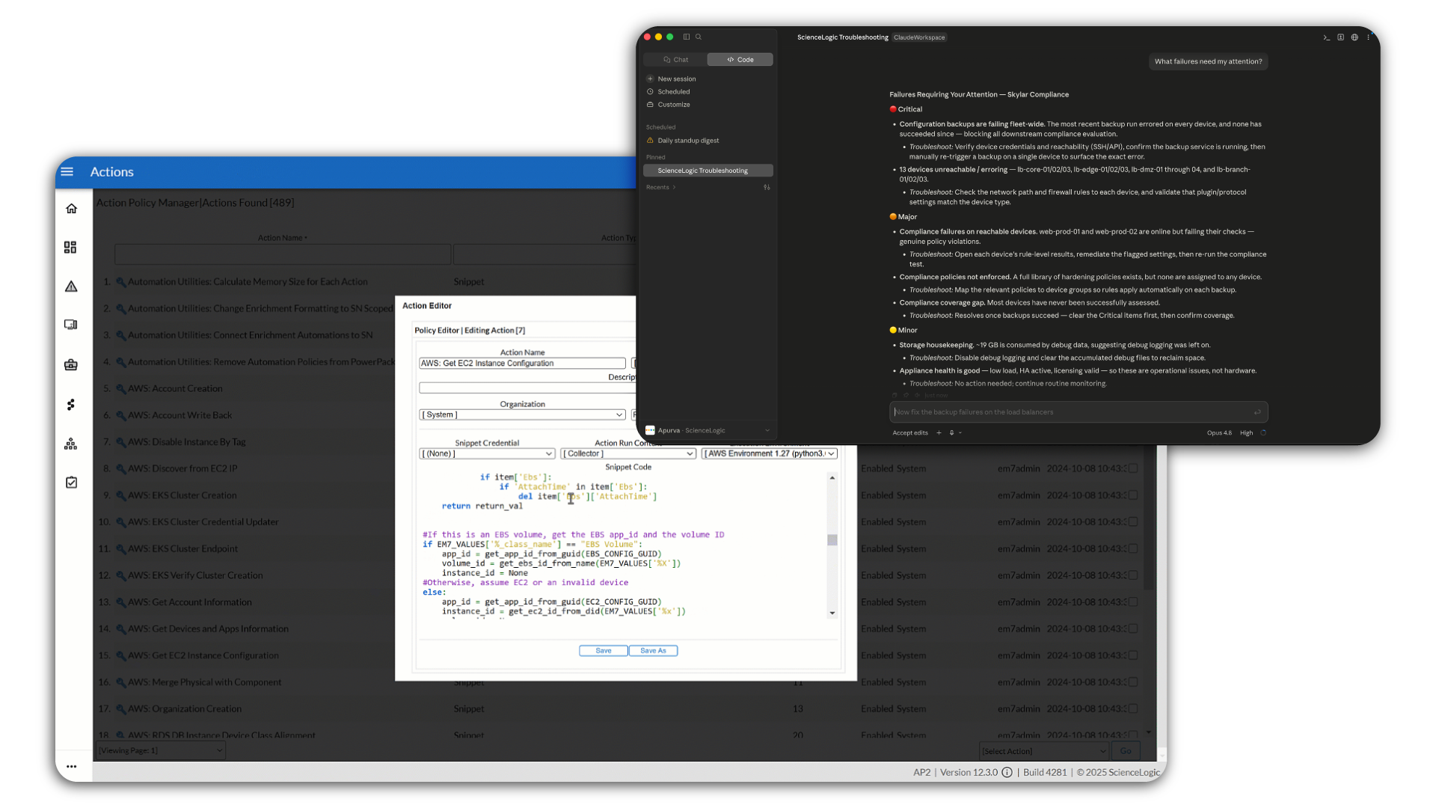Click the Action Name text field
This screenshot has width=1436, height=808.
point(522,364)
